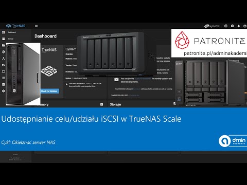Screen dimensions: 247x185
Task: Open the tasks clipboard icon
Action: point(232,26)
